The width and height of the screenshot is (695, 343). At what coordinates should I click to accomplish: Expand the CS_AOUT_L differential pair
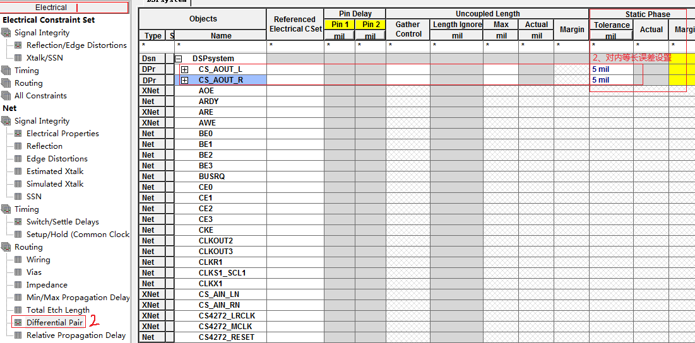[x=184, y=69]
